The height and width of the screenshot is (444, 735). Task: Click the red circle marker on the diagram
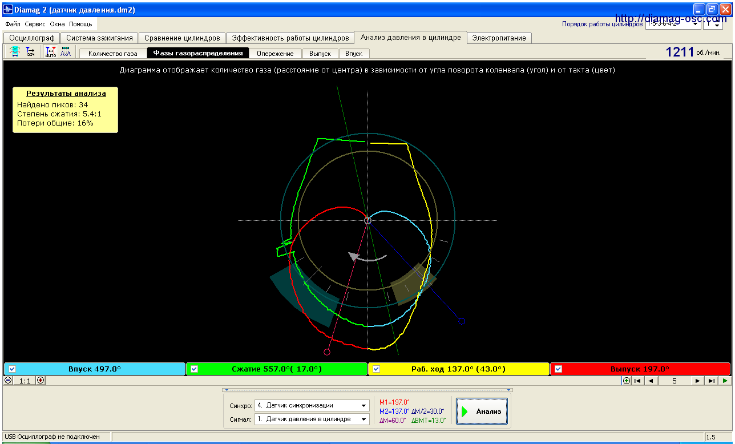[x=327, y=352]
